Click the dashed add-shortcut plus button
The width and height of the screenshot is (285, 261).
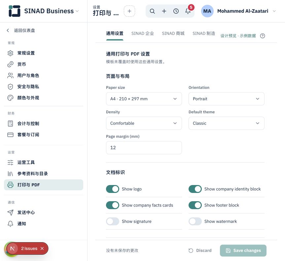pos(129,11)
